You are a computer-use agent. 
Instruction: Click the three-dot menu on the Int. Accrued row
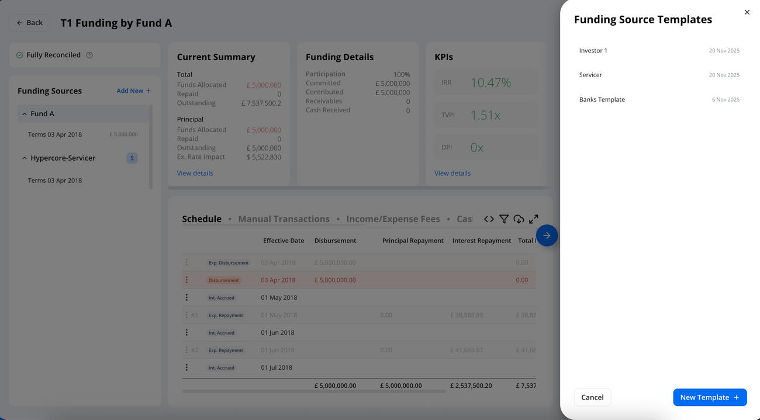(x=187, y=297)
